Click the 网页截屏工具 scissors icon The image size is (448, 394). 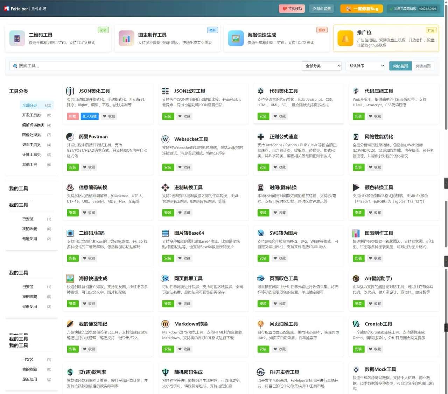point(166,279)
